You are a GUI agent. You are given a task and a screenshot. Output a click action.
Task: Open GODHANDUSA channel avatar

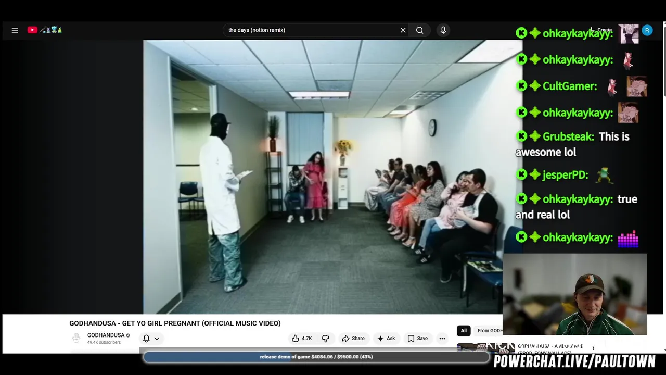click(x=76, y=339)
